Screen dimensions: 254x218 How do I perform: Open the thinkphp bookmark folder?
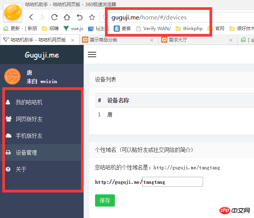(x=189, y=29)
